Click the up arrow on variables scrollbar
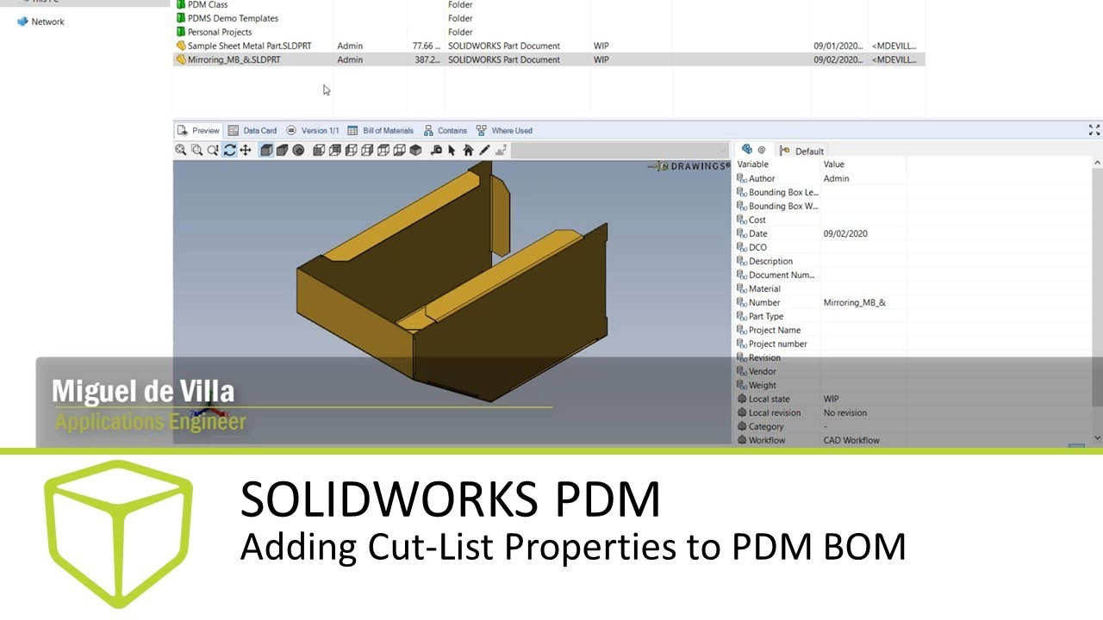Image resolution: width=1103 pixels, height=620 pixels. coord(1097,163)
